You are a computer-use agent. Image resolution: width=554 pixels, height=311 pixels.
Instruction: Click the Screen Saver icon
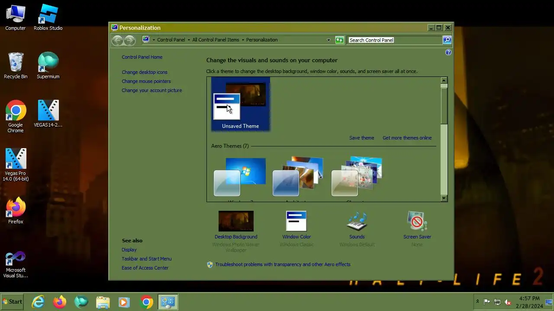tap(417, 221)
